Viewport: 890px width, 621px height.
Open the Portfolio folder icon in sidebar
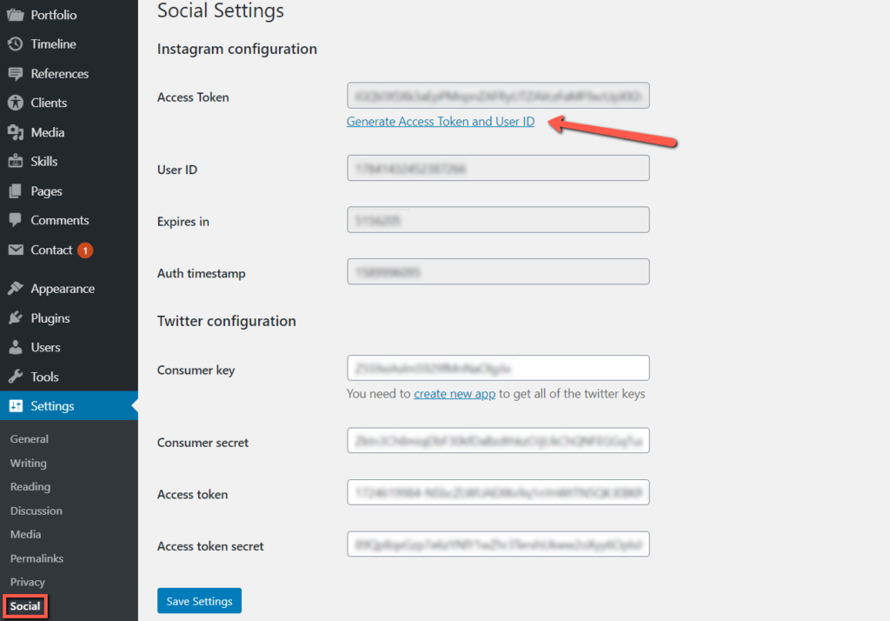tap(16, 15)
